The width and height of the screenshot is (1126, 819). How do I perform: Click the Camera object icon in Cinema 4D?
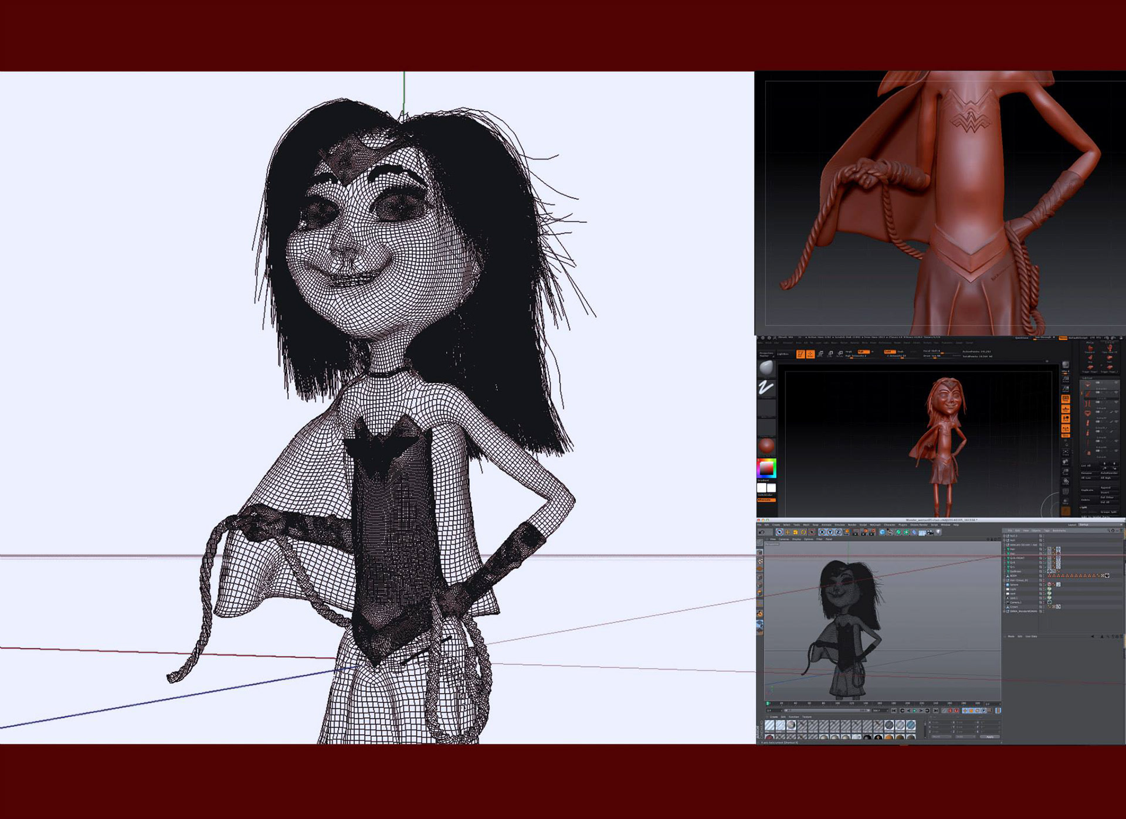click(x=930, y=532)
